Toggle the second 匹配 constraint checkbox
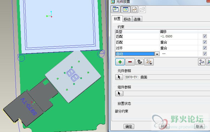Viewport: 210px width, 132px height. point(205,42)
